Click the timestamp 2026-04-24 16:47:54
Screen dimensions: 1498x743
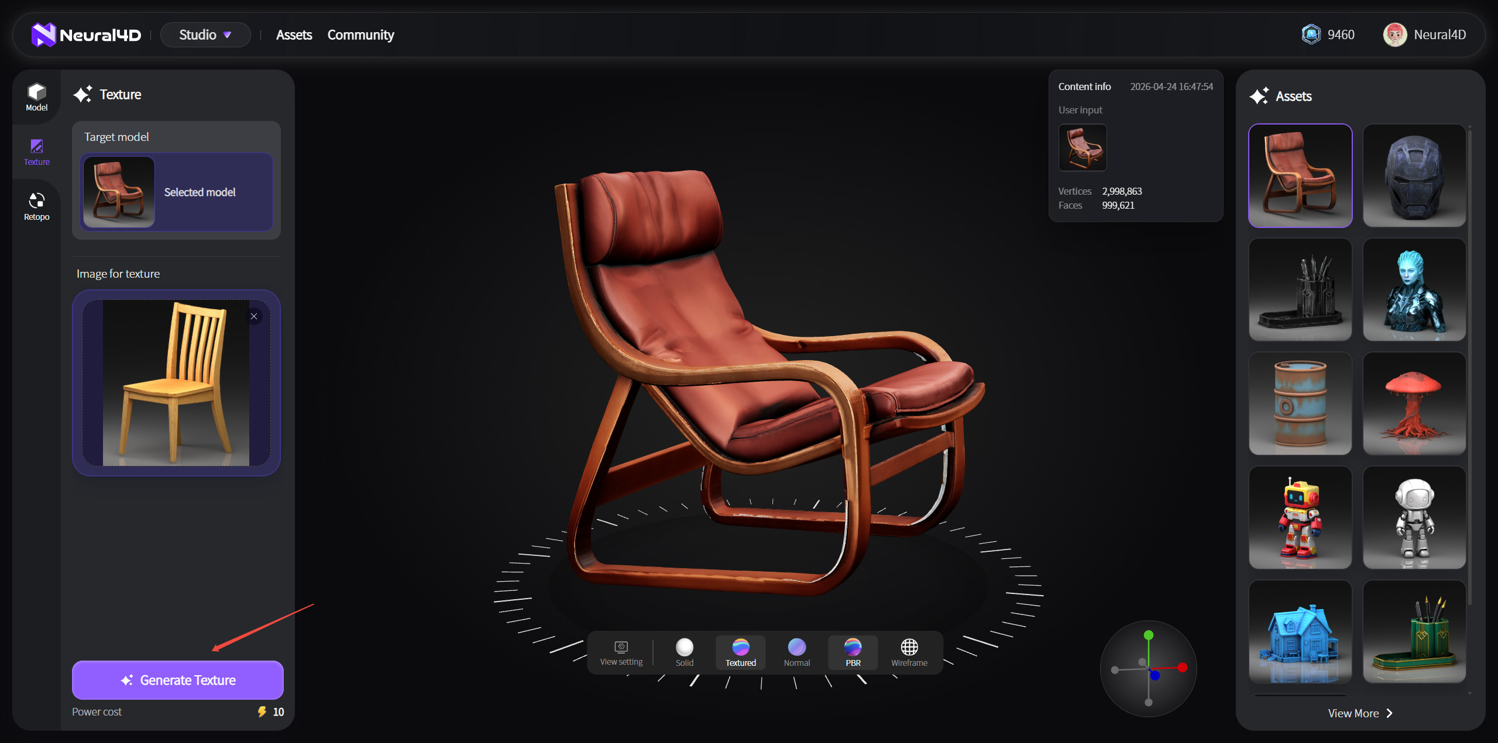[x=1171, y=87]
